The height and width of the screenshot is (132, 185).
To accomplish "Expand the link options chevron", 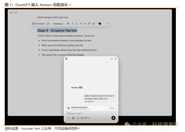I will point(96,24).
